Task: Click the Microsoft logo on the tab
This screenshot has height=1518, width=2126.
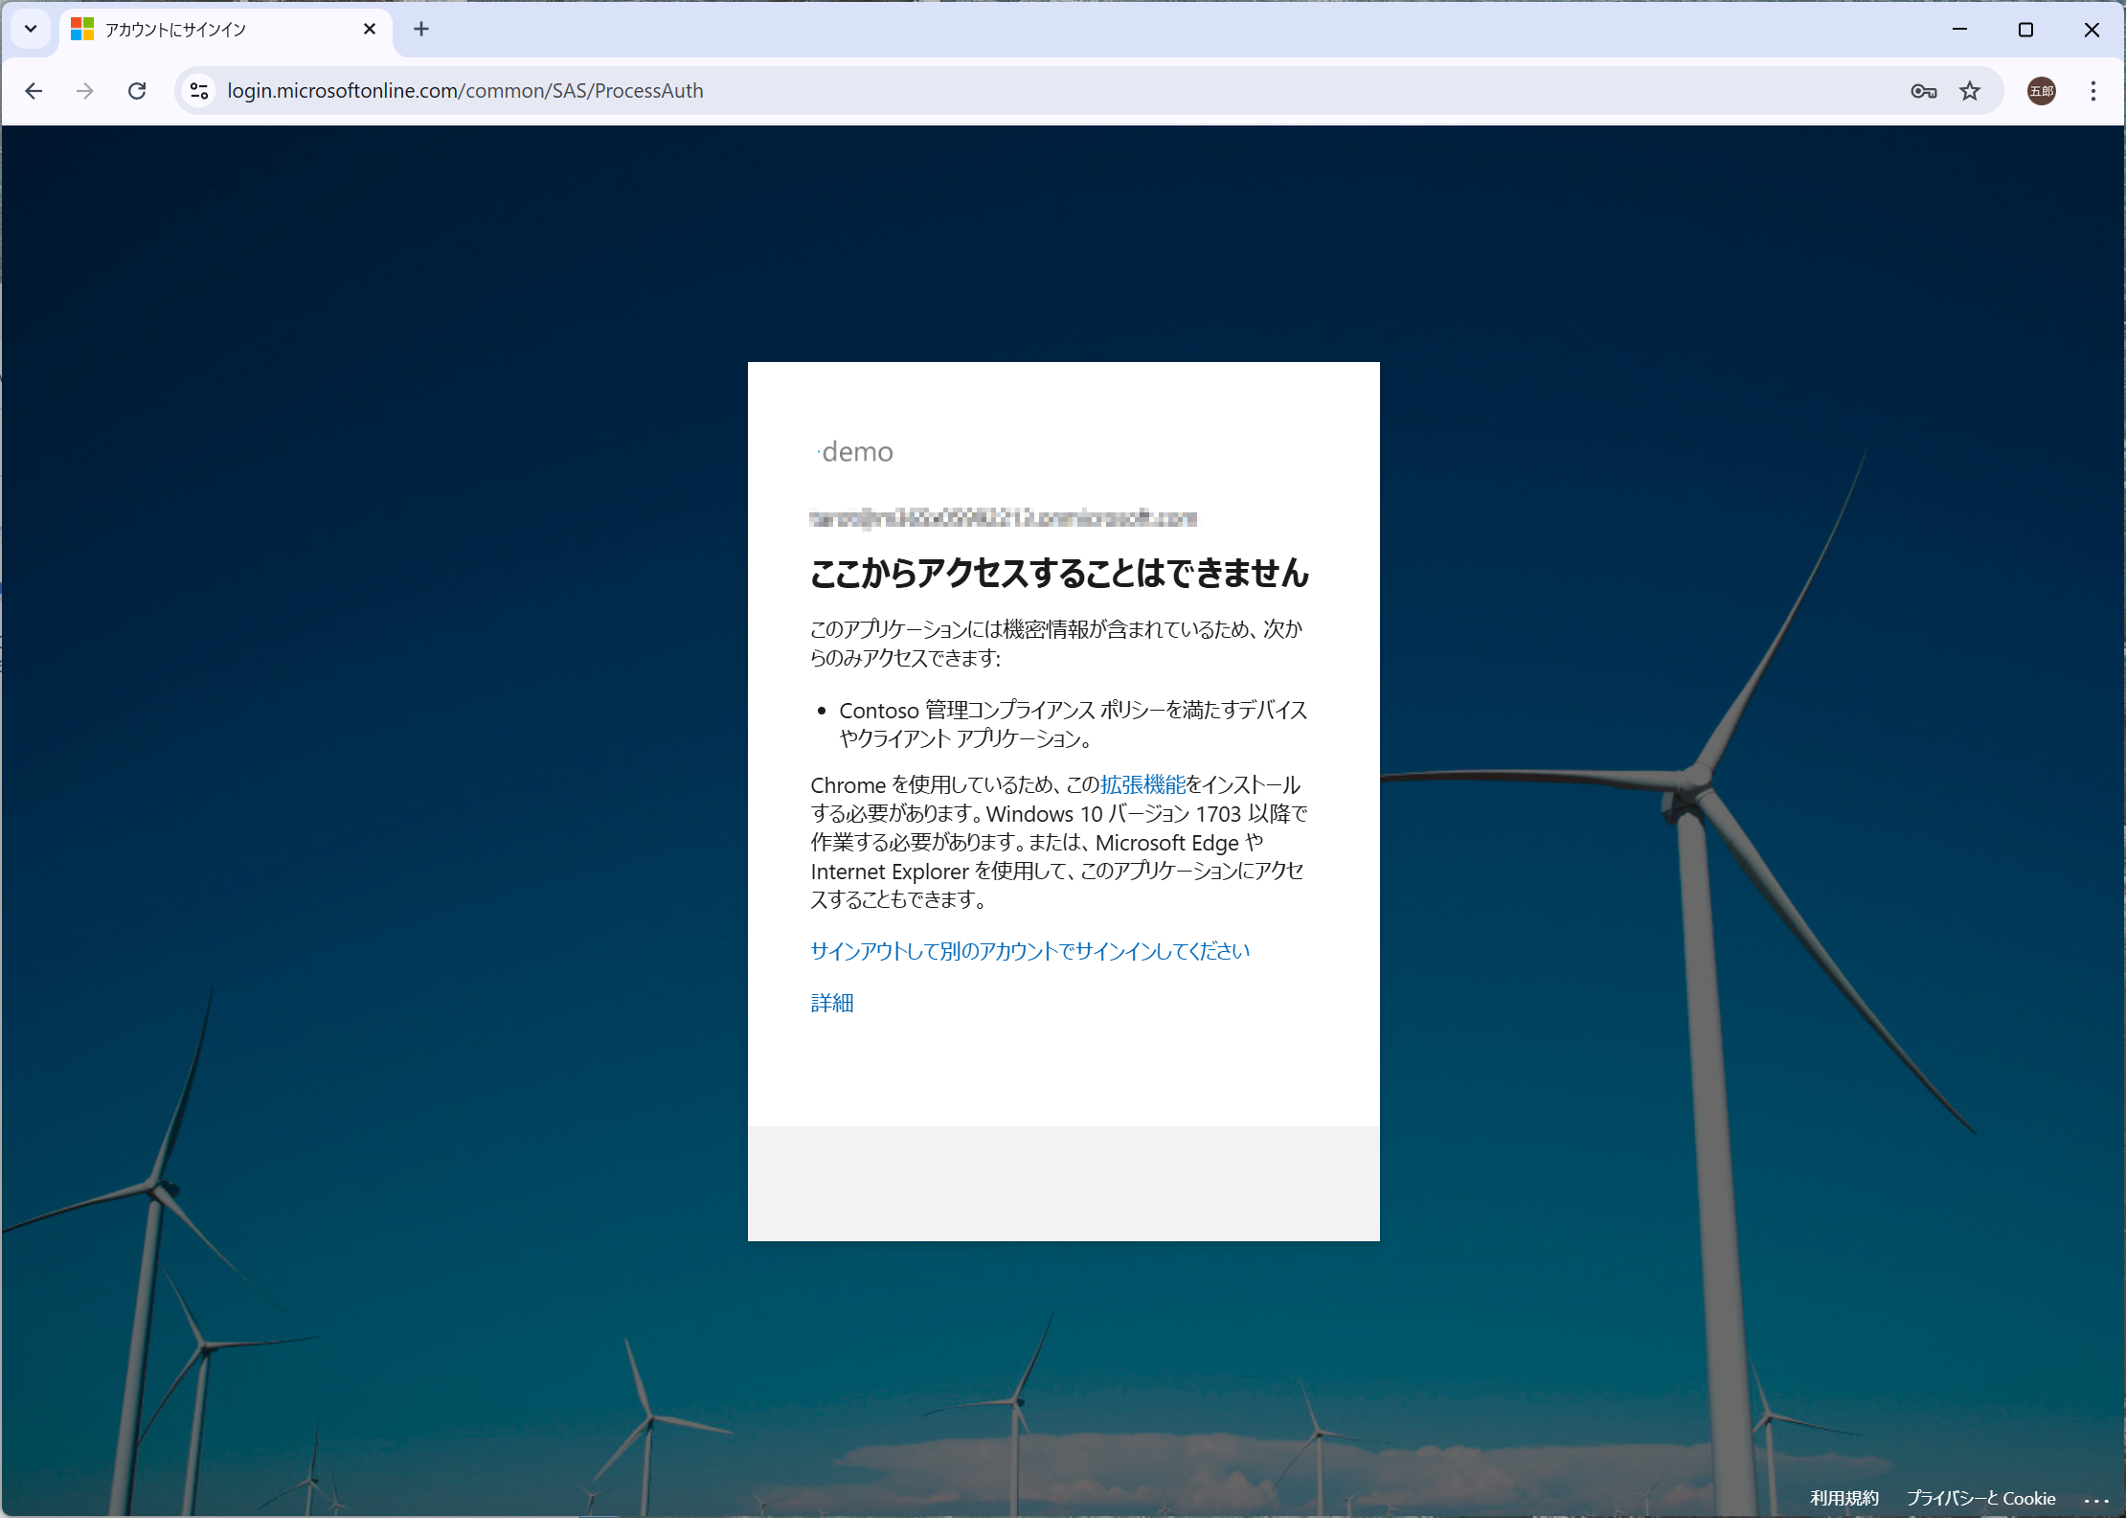Action: [81, 29]
